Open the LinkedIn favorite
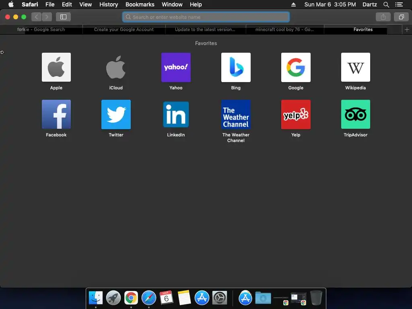This screenshot has width=412, height=309. [x=176, y=114]
